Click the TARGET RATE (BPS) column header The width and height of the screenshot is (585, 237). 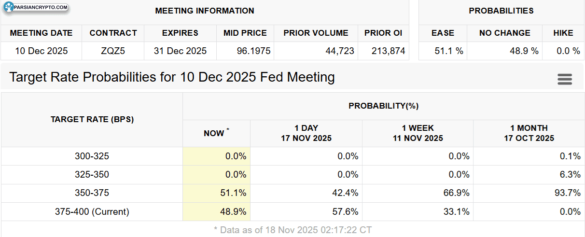coord(92,119)
